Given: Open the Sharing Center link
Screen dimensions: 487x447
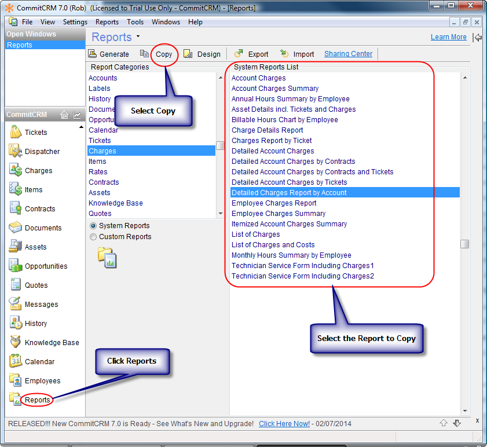Looking at the screenshot, I should (x=348, y=54).
